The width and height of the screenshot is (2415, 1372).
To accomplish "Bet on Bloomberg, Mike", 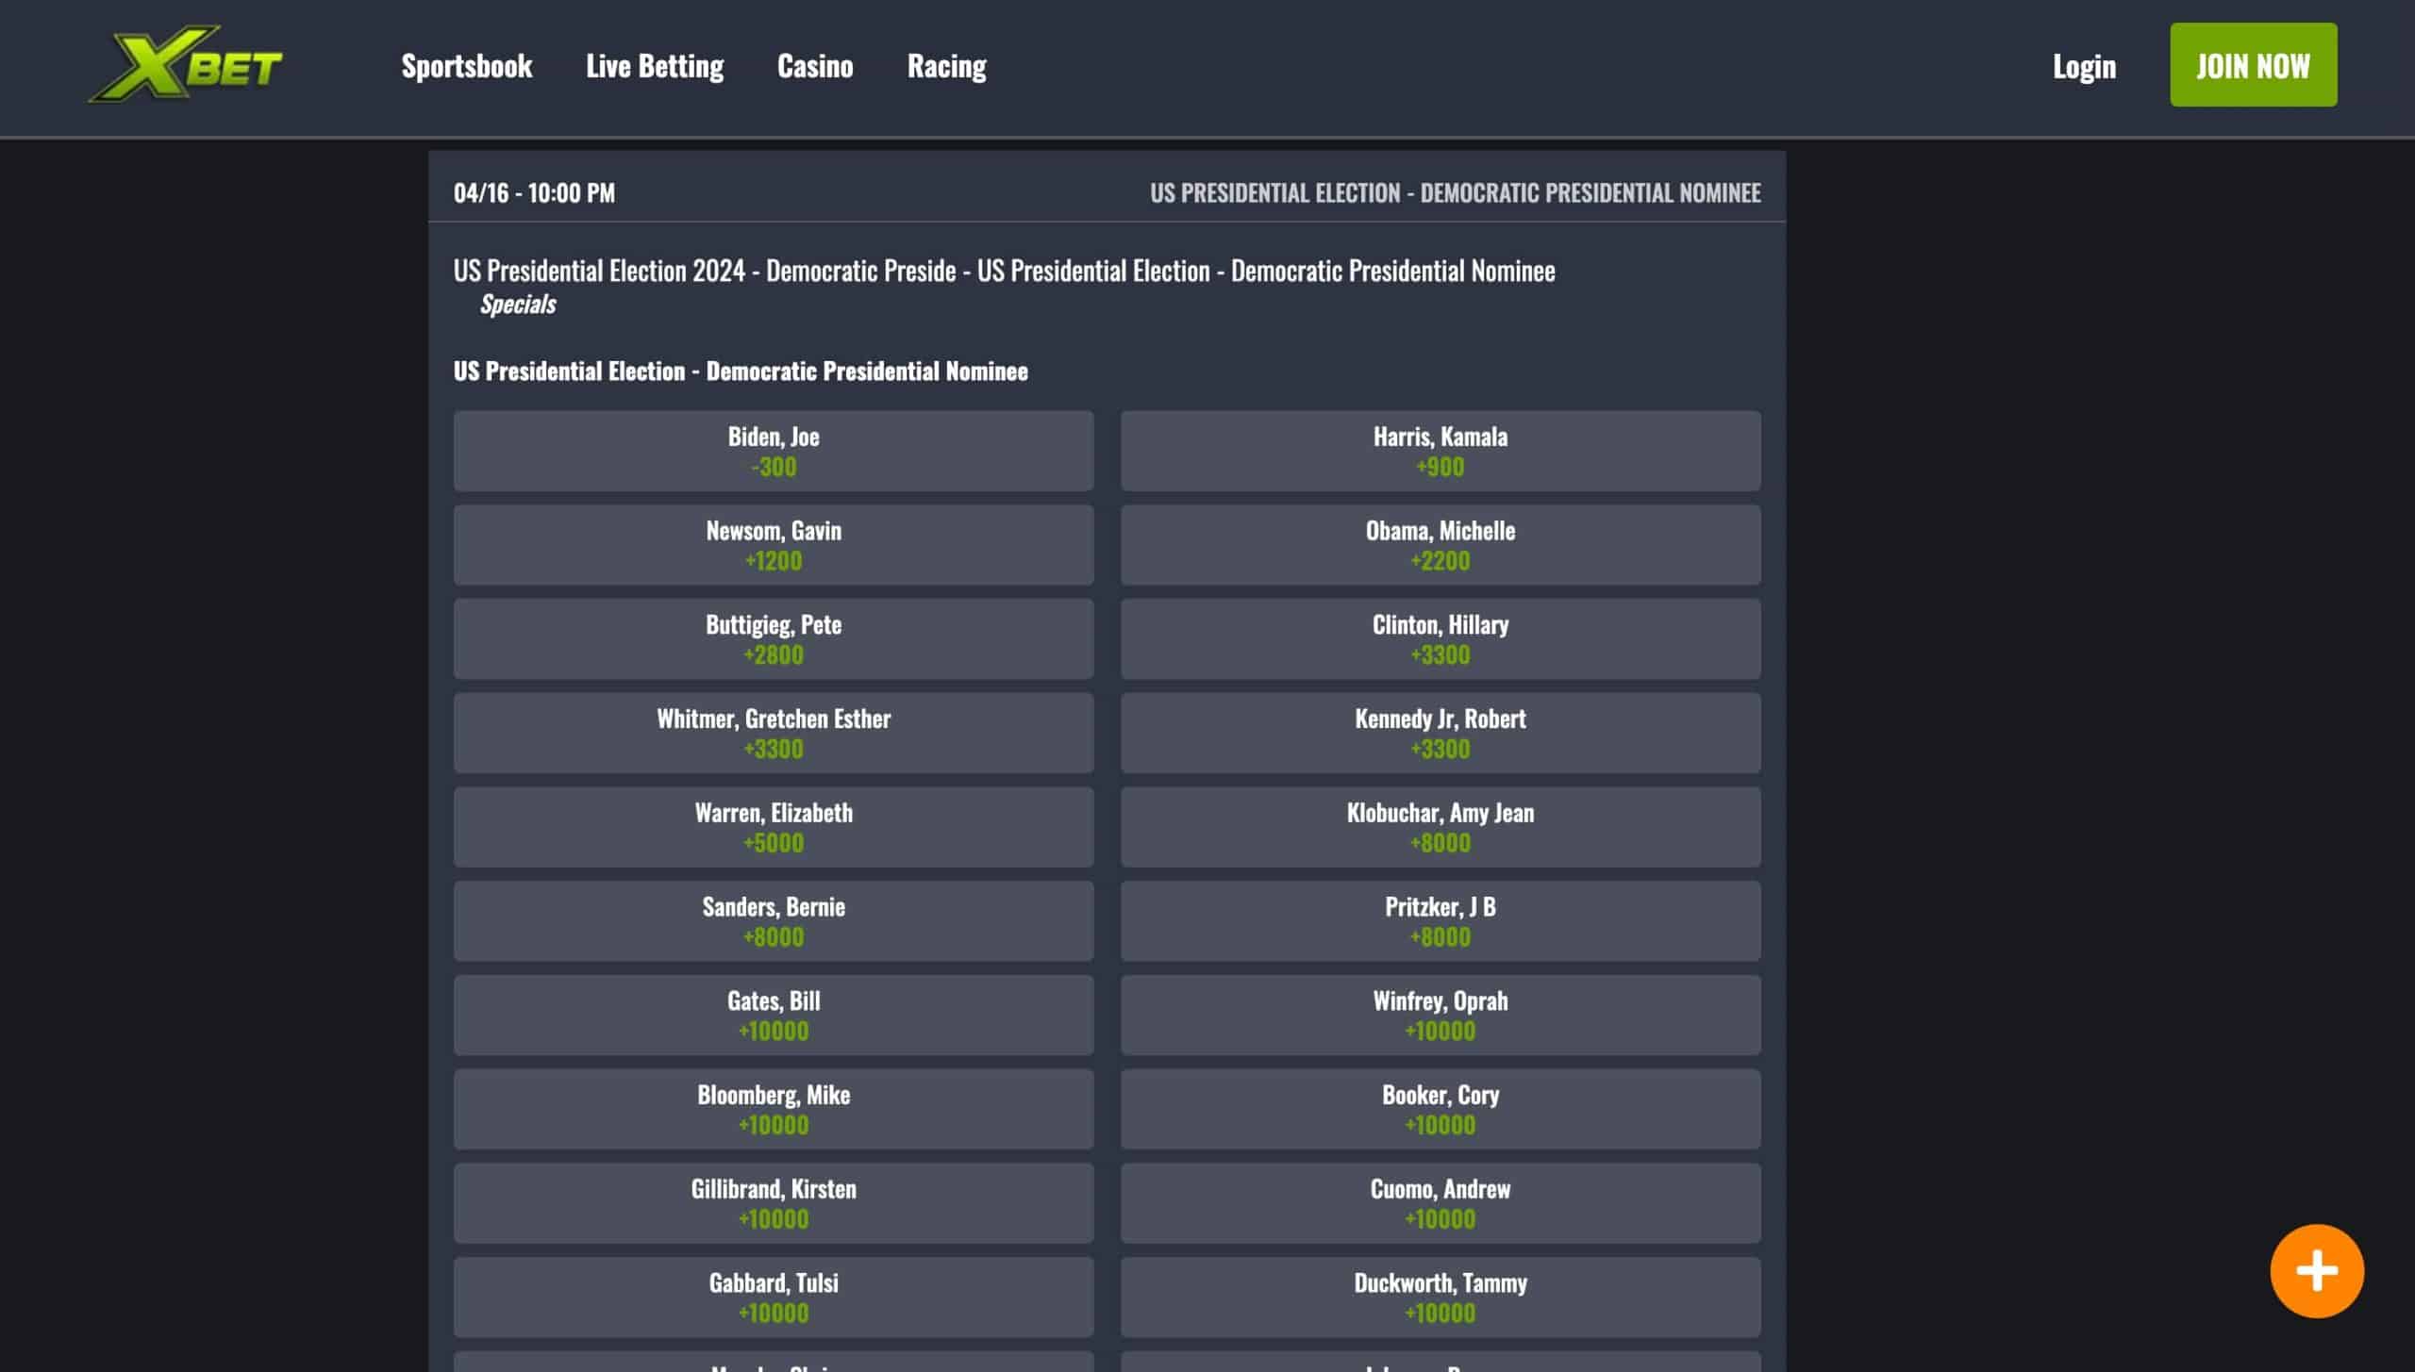I will click(x=774, y=1109).
